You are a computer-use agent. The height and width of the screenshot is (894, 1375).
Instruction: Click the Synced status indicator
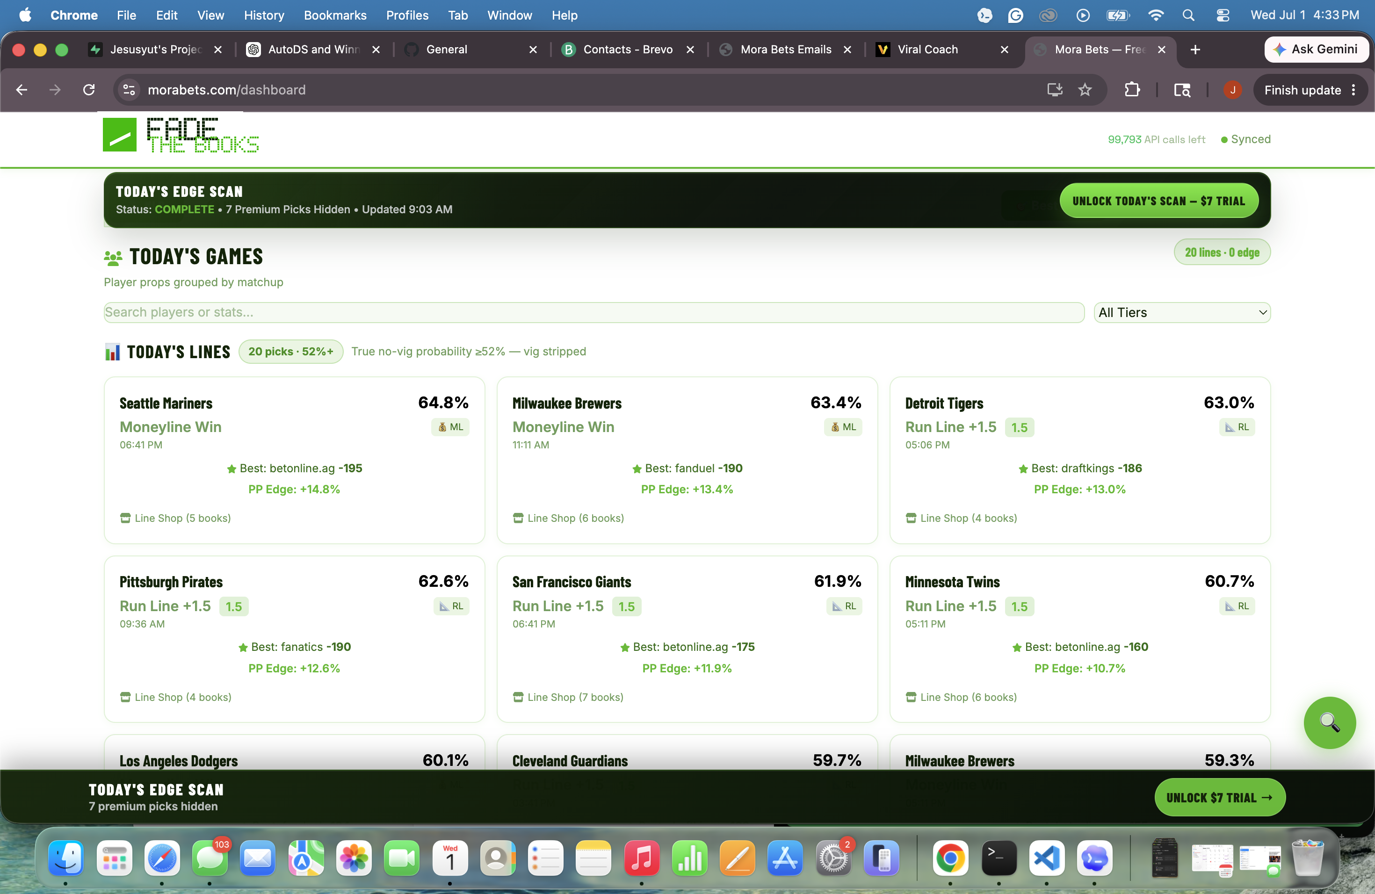click(1245, 139)
